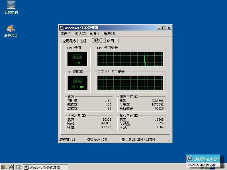Click the 页面文件使用记录 history graph
The width and height of the screenshot is (227, 170).
[130, 83]
